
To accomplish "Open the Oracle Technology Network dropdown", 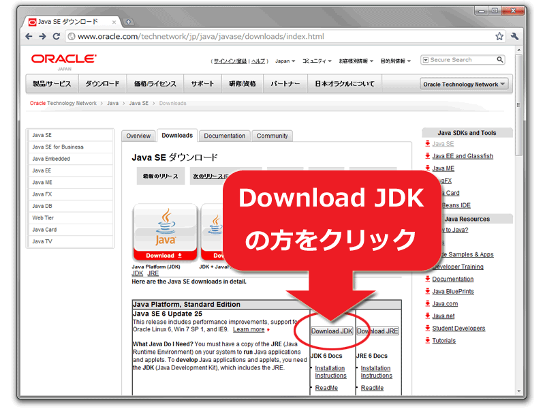I will coord(464,84).
